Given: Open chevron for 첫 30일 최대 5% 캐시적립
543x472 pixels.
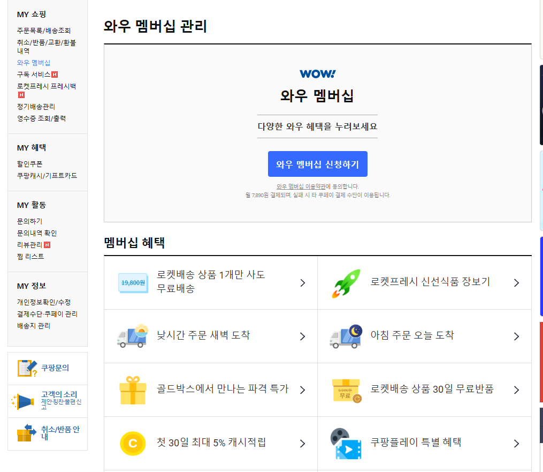Looking at the screenshot, I should tap(303, 444).
